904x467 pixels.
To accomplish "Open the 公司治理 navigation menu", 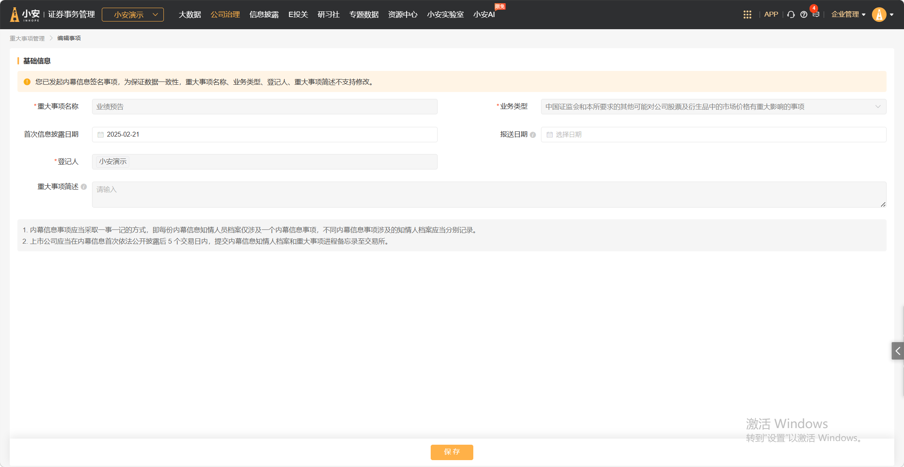I will [x=225, y=15].
